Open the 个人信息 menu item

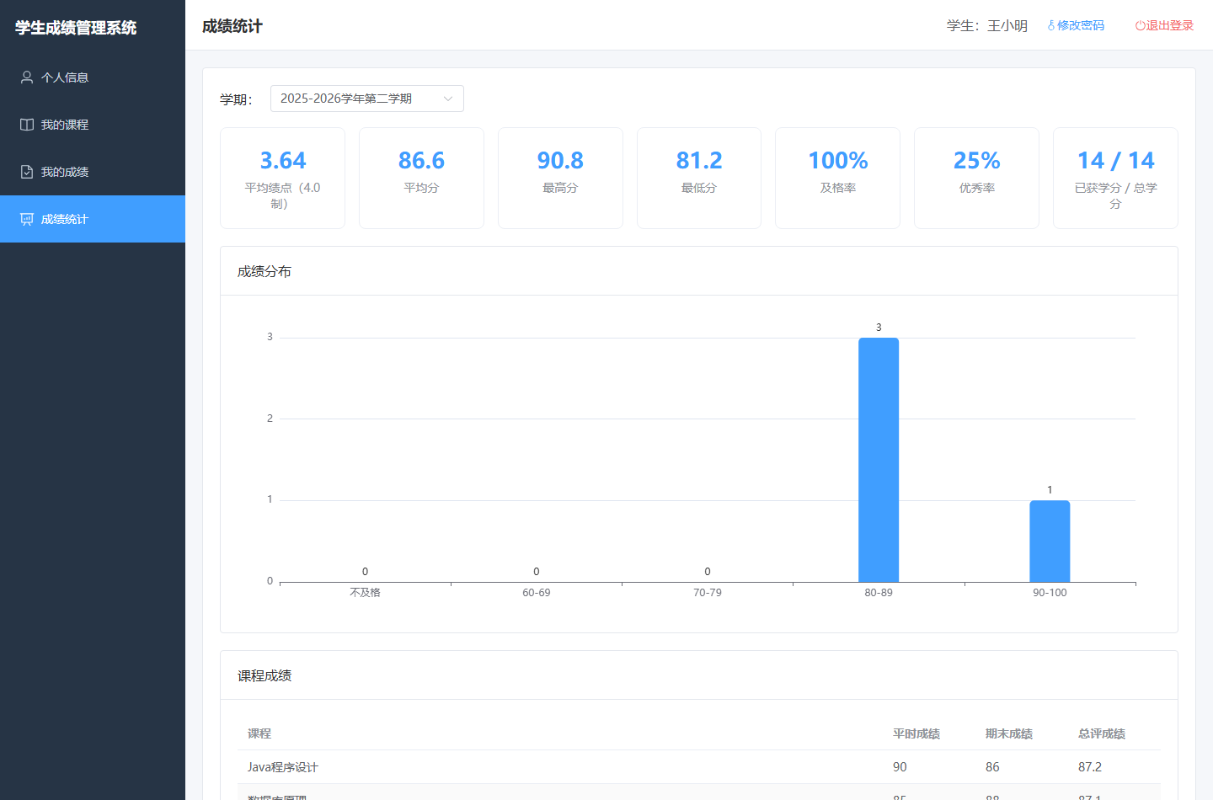pyautogui.click(x=93, y=77)
